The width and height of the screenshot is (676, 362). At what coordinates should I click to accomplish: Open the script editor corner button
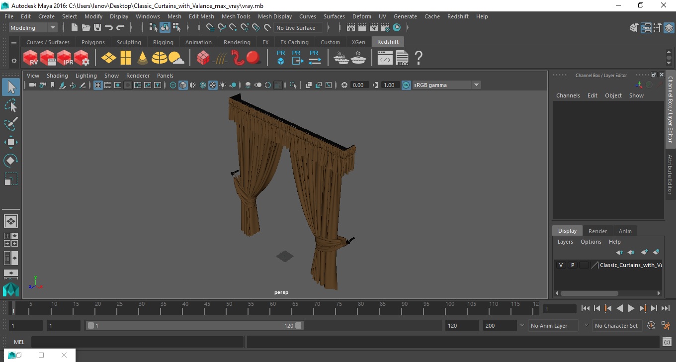(667, 342)
